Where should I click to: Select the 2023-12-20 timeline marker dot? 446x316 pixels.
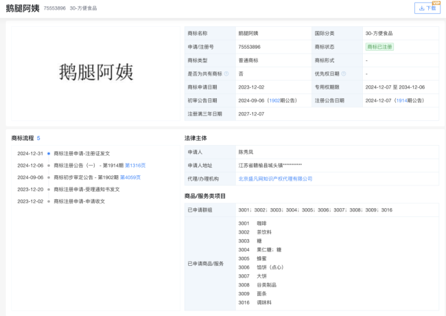coord(49,190)
